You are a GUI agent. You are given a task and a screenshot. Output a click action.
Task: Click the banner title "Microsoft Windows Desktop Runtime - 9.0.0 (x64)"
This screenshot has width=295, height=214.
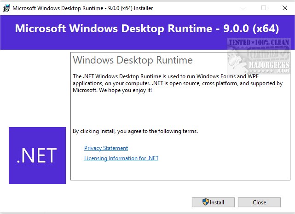tap(147, 29)
